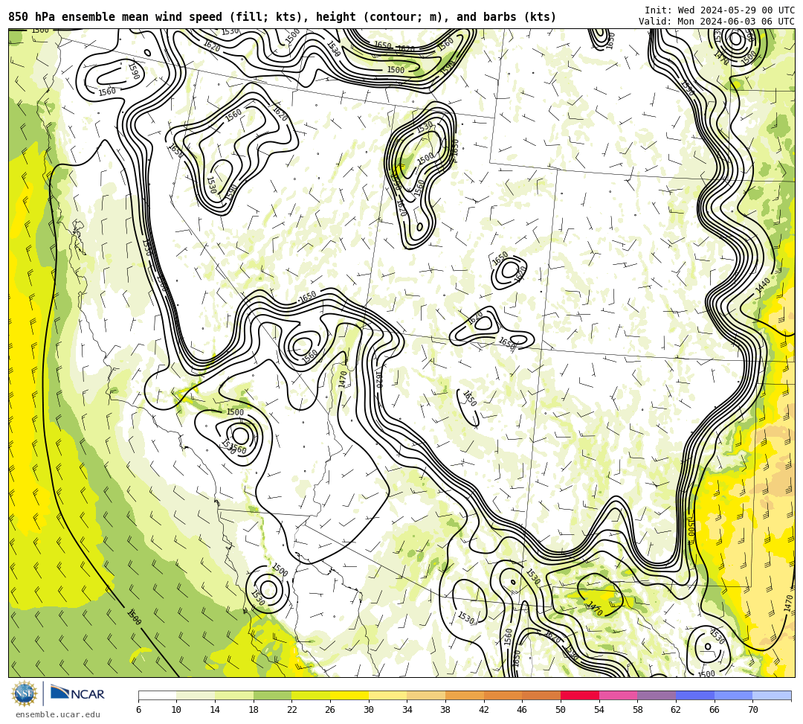Click the colorbar tick label '30'

(x=369, y=710)
